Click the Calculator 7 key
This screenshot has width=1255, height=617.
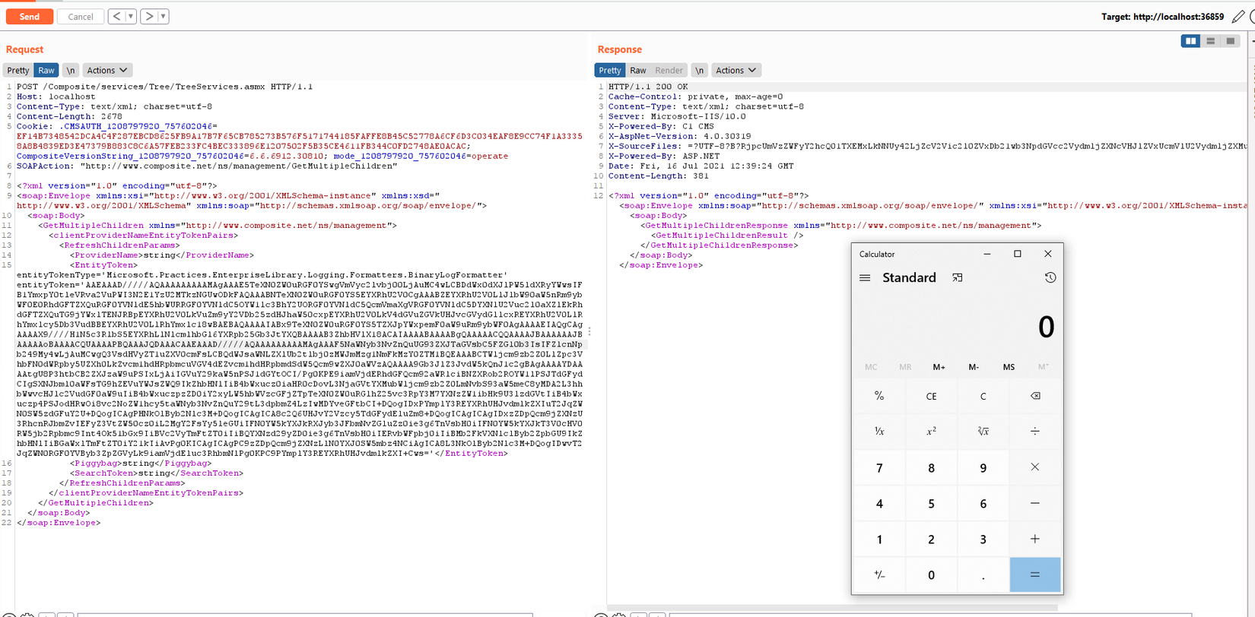(879, 467)
